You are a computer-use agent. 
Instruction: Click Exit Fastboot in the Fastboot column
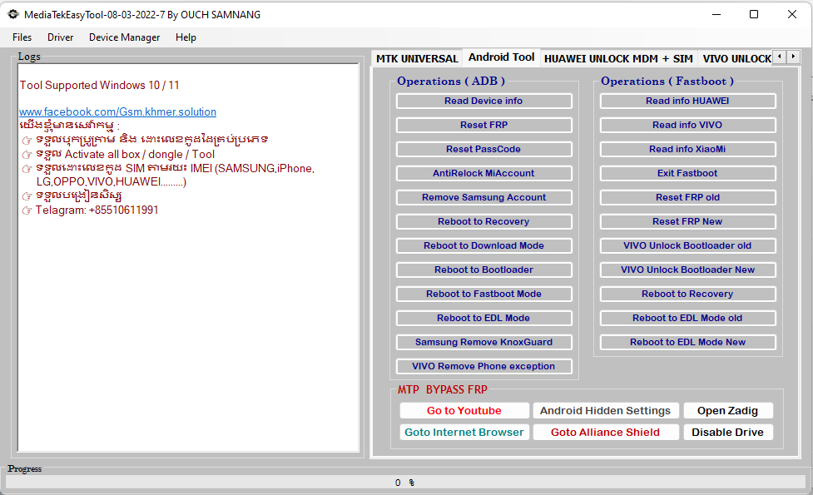(x=687, y=173)
